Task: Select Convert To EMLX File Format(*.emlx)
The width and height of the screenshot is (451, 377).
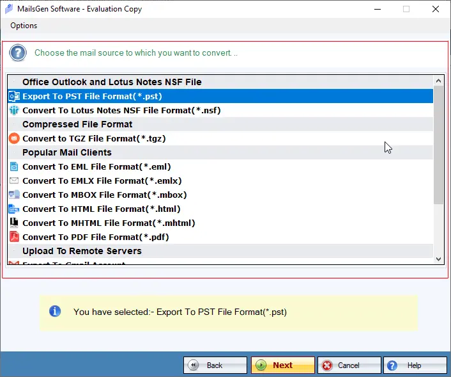Action: coord(220,180)
